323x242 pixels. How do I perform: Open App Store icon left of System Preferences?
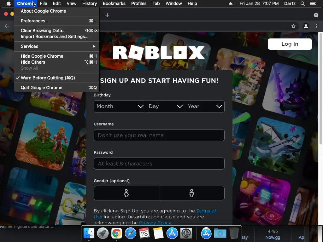coord(172,233)
